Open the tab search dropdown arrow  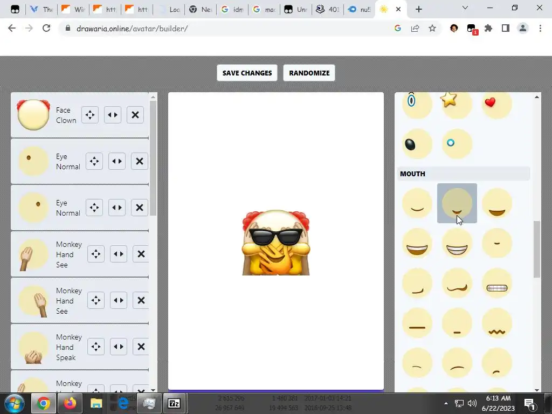coord(465,8)
